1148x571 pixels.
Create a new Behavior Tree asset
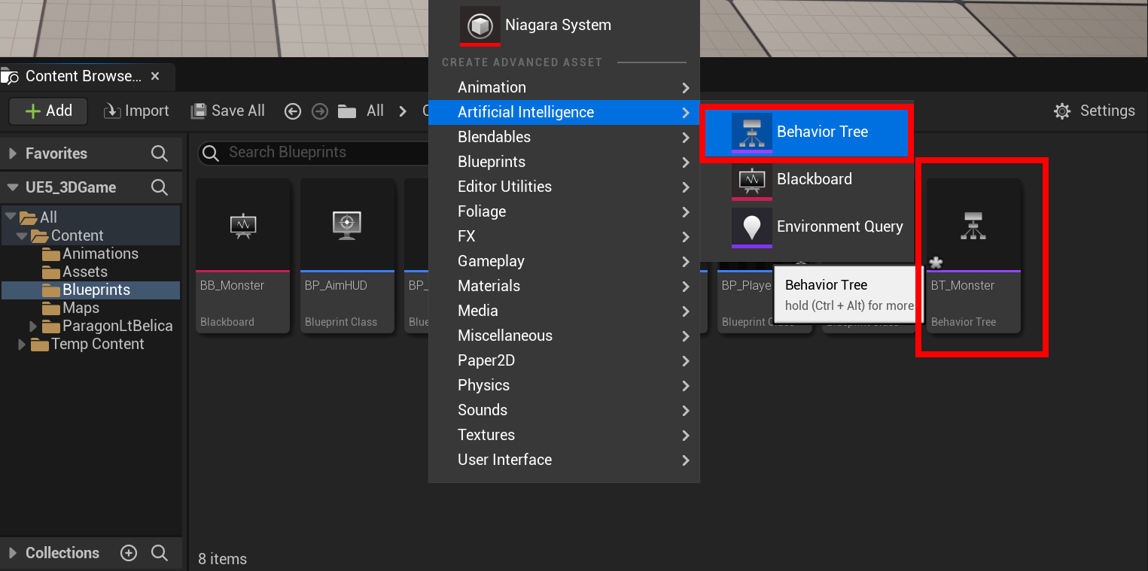click(x=806, y=132)
